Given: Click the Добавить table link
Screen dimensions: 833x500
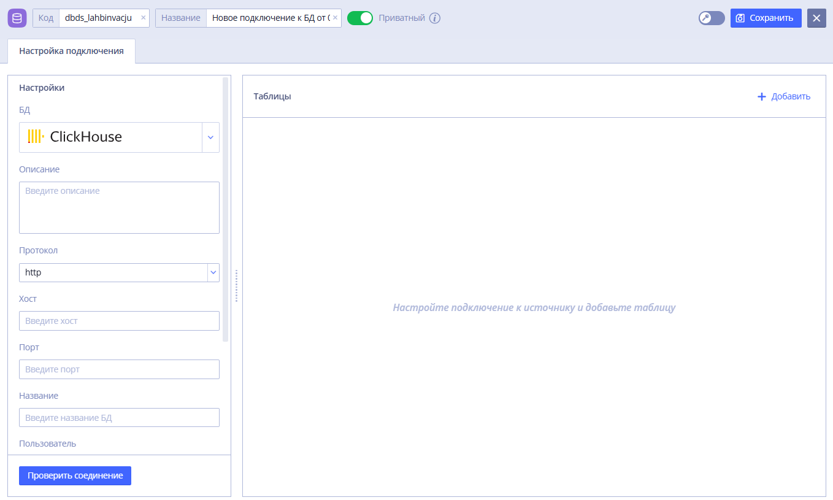Looking at the screenshot, I should (x=784, y=96).
